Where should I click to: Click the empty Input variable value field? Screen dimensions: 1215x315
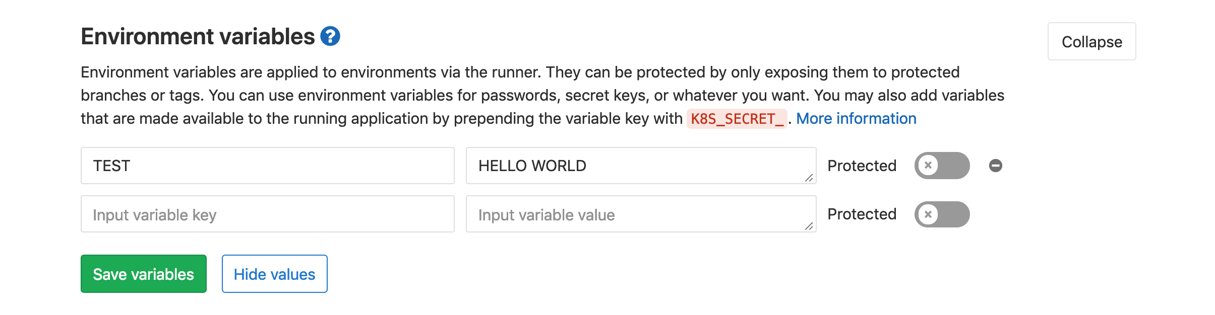click(640, 214)
